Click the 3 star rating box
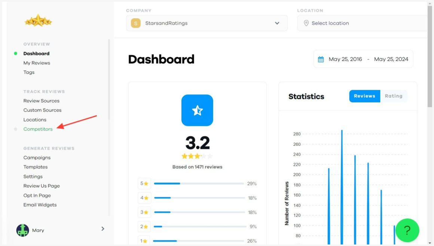 [144, 212]
